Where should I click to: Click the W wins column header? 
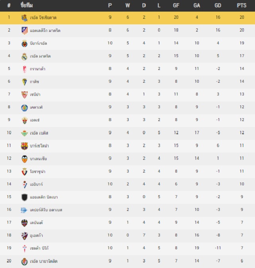[x=127, y=6]
